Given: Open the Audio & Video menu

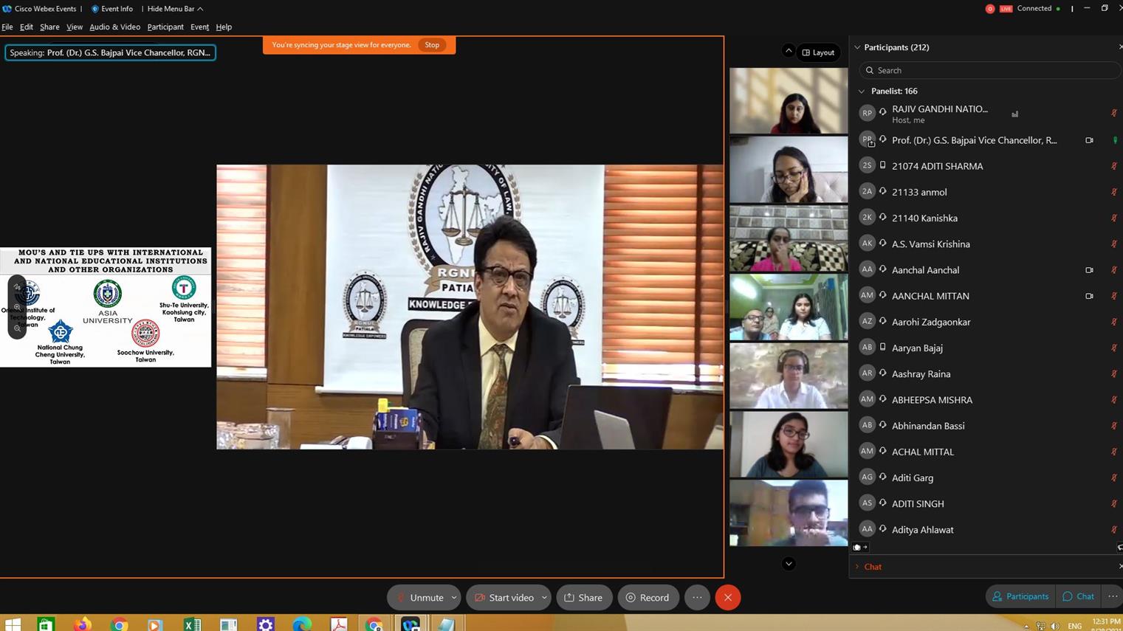Looking at the screenshot, I should point(114,27).
